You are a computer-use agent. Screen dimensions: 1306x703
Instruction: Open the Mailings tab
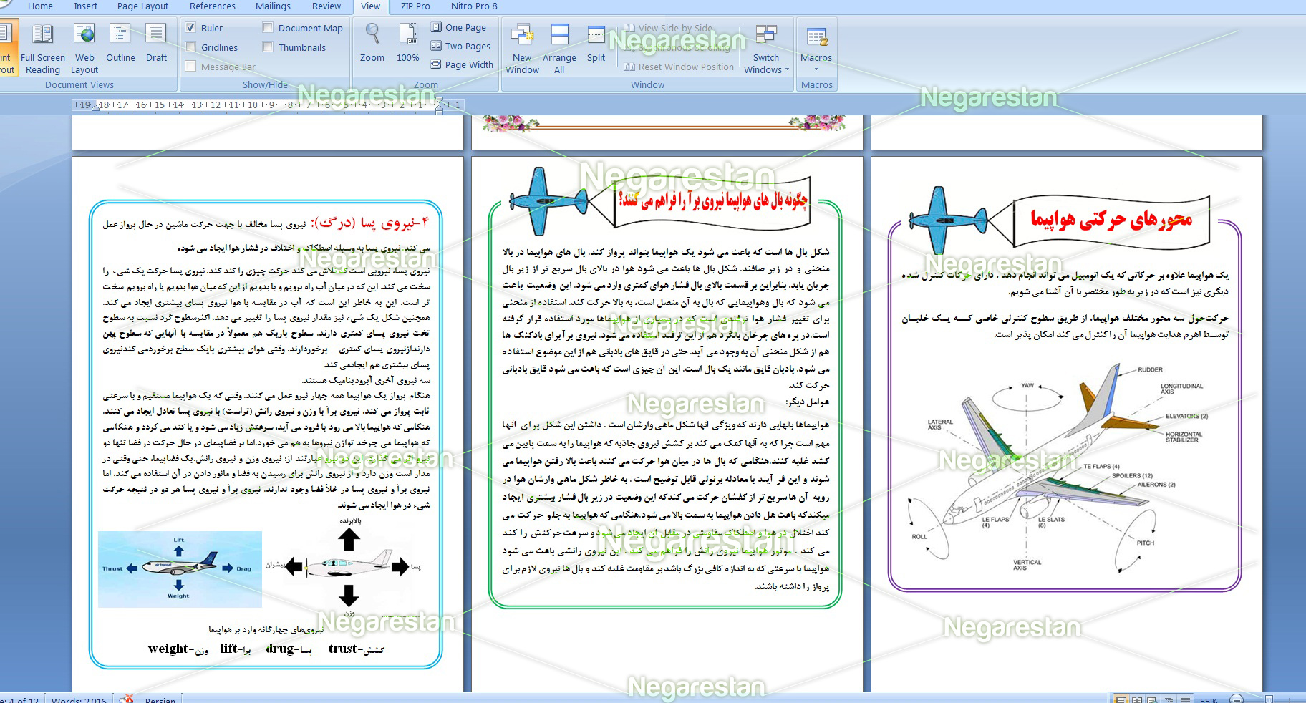[273, 6]
